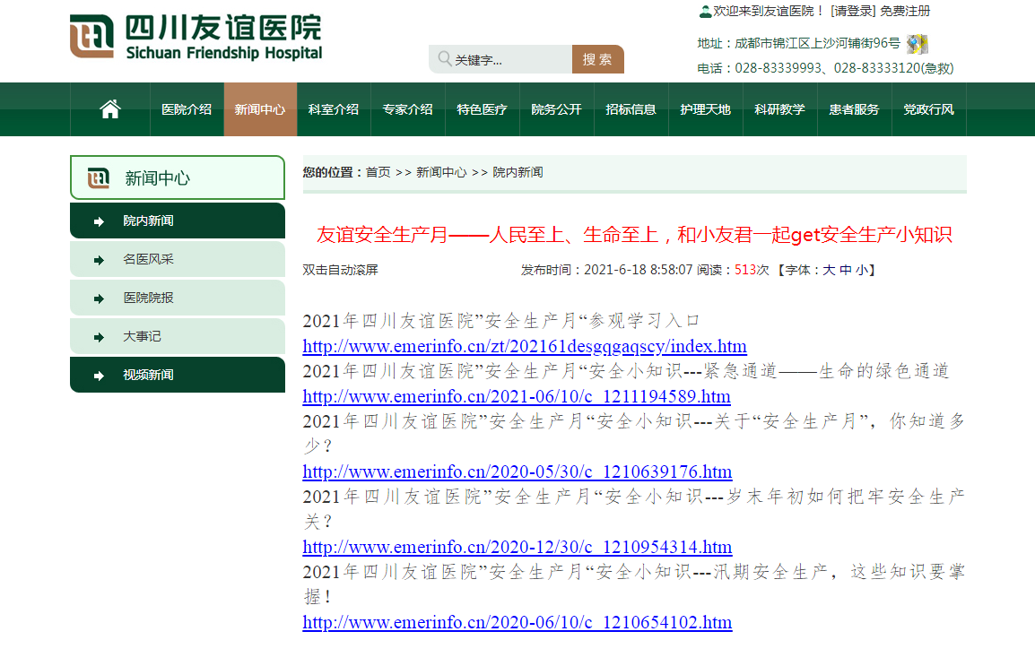Set font size to 大
Image resolution: width=1035 pixels, height=666 pixels.
coord(829,270)
